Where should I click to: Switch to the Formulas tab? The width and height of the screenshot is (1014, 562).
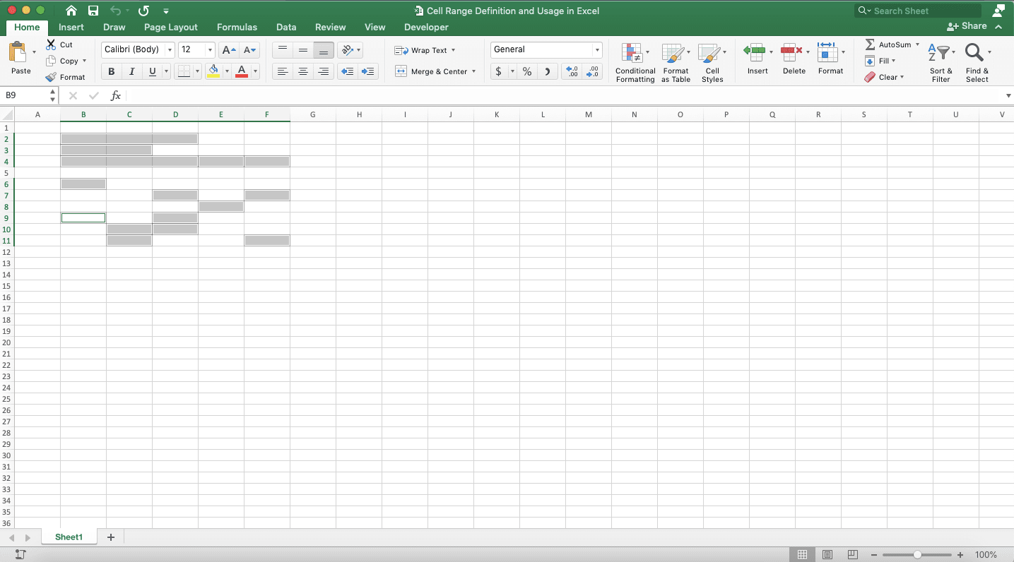tap(237, 27)
